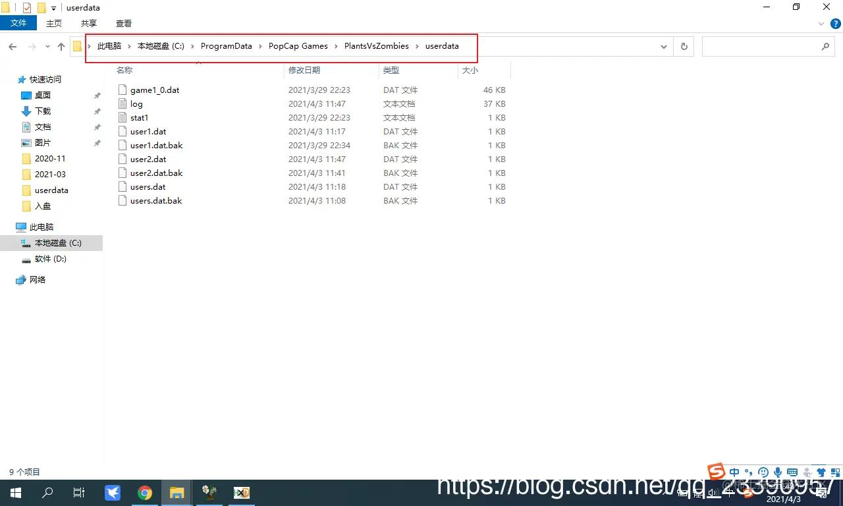The image size is (843, 506).
Task: Toggle Sogou Chinese/English mode (中)
Action: coord(734,472)
